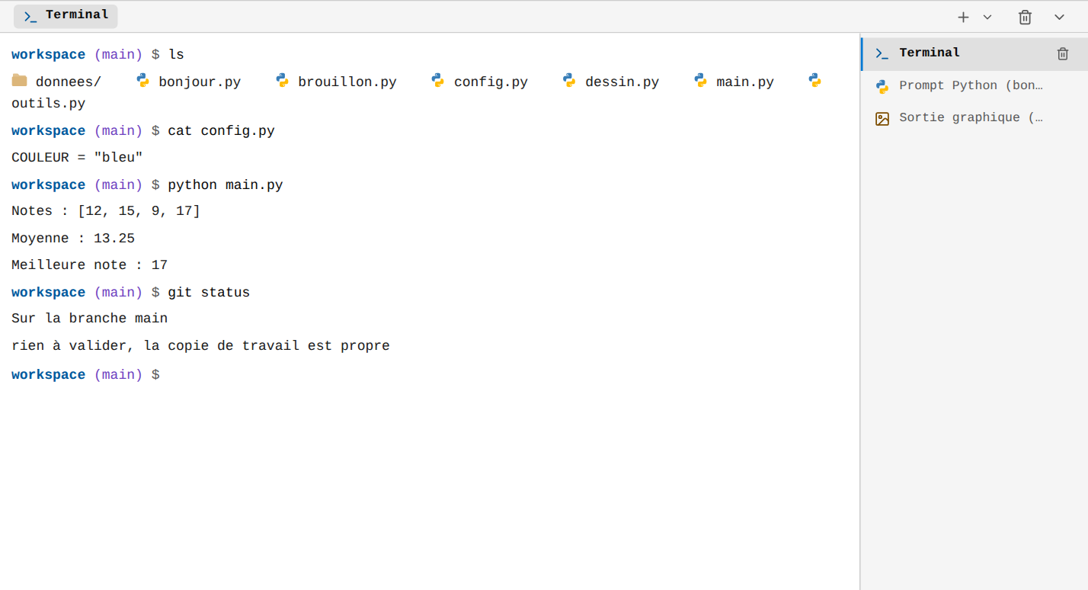Click the Python icon next to brouillon.py

[x=282, y=80]
